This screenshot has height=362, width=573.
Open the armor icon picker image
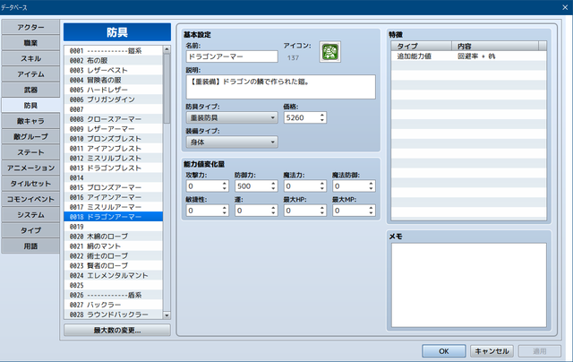pos(330,52)
